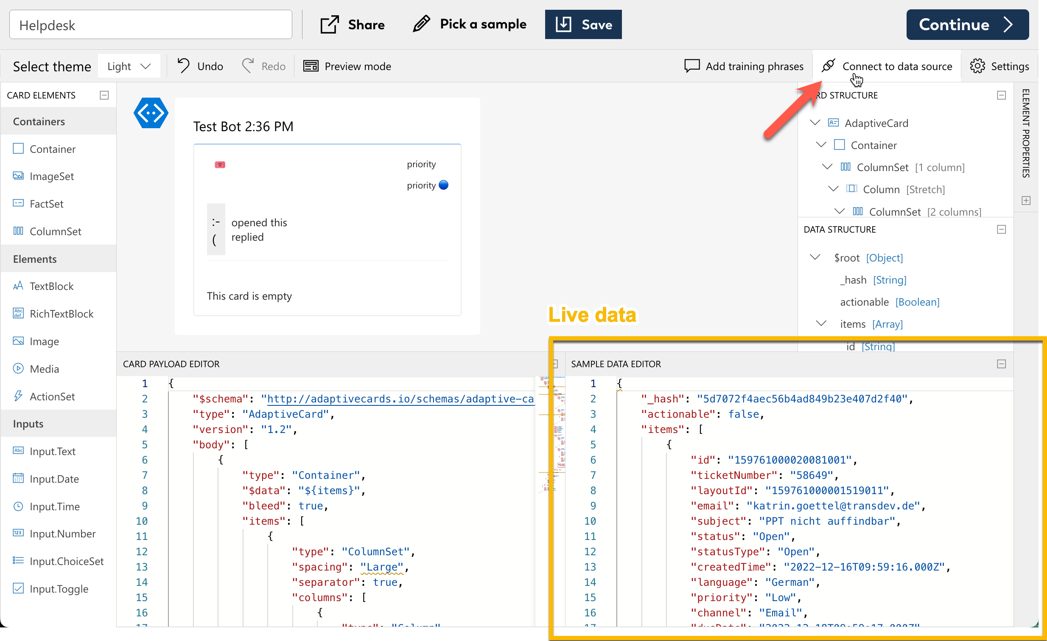
Task: Click the Undo arrow
Action: [184, 66]
